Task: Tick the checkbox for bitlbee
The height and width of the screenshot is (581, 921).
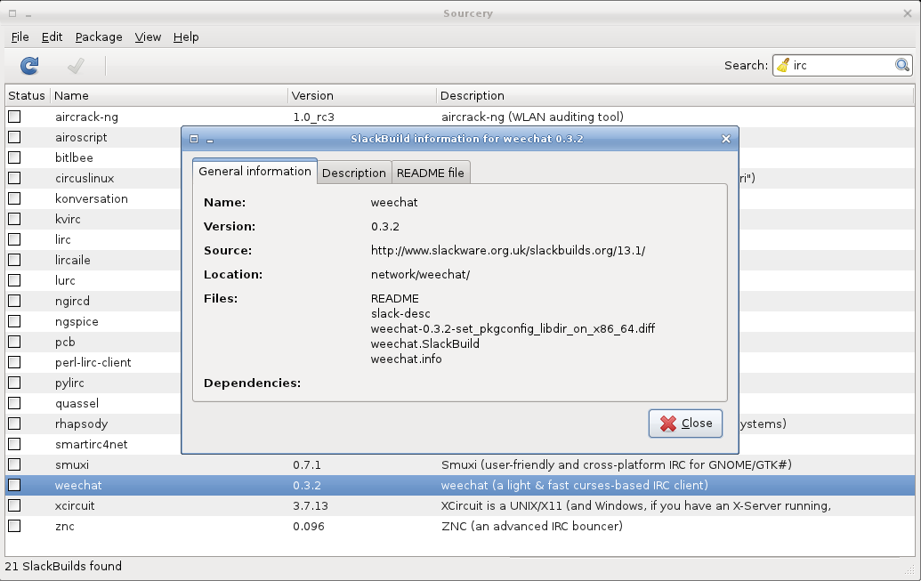Action: pos(15,157)
